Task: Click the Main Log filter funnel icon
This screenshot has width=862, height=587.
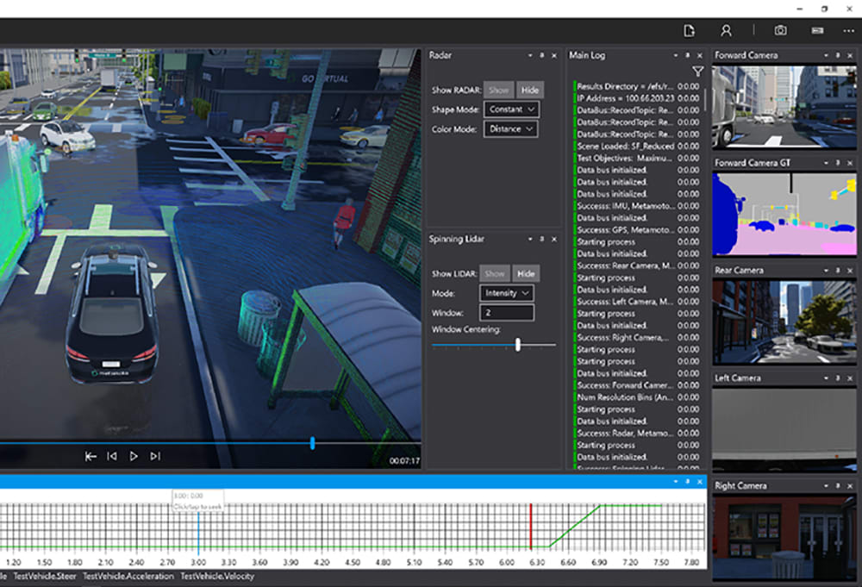Action: (698, 72)
